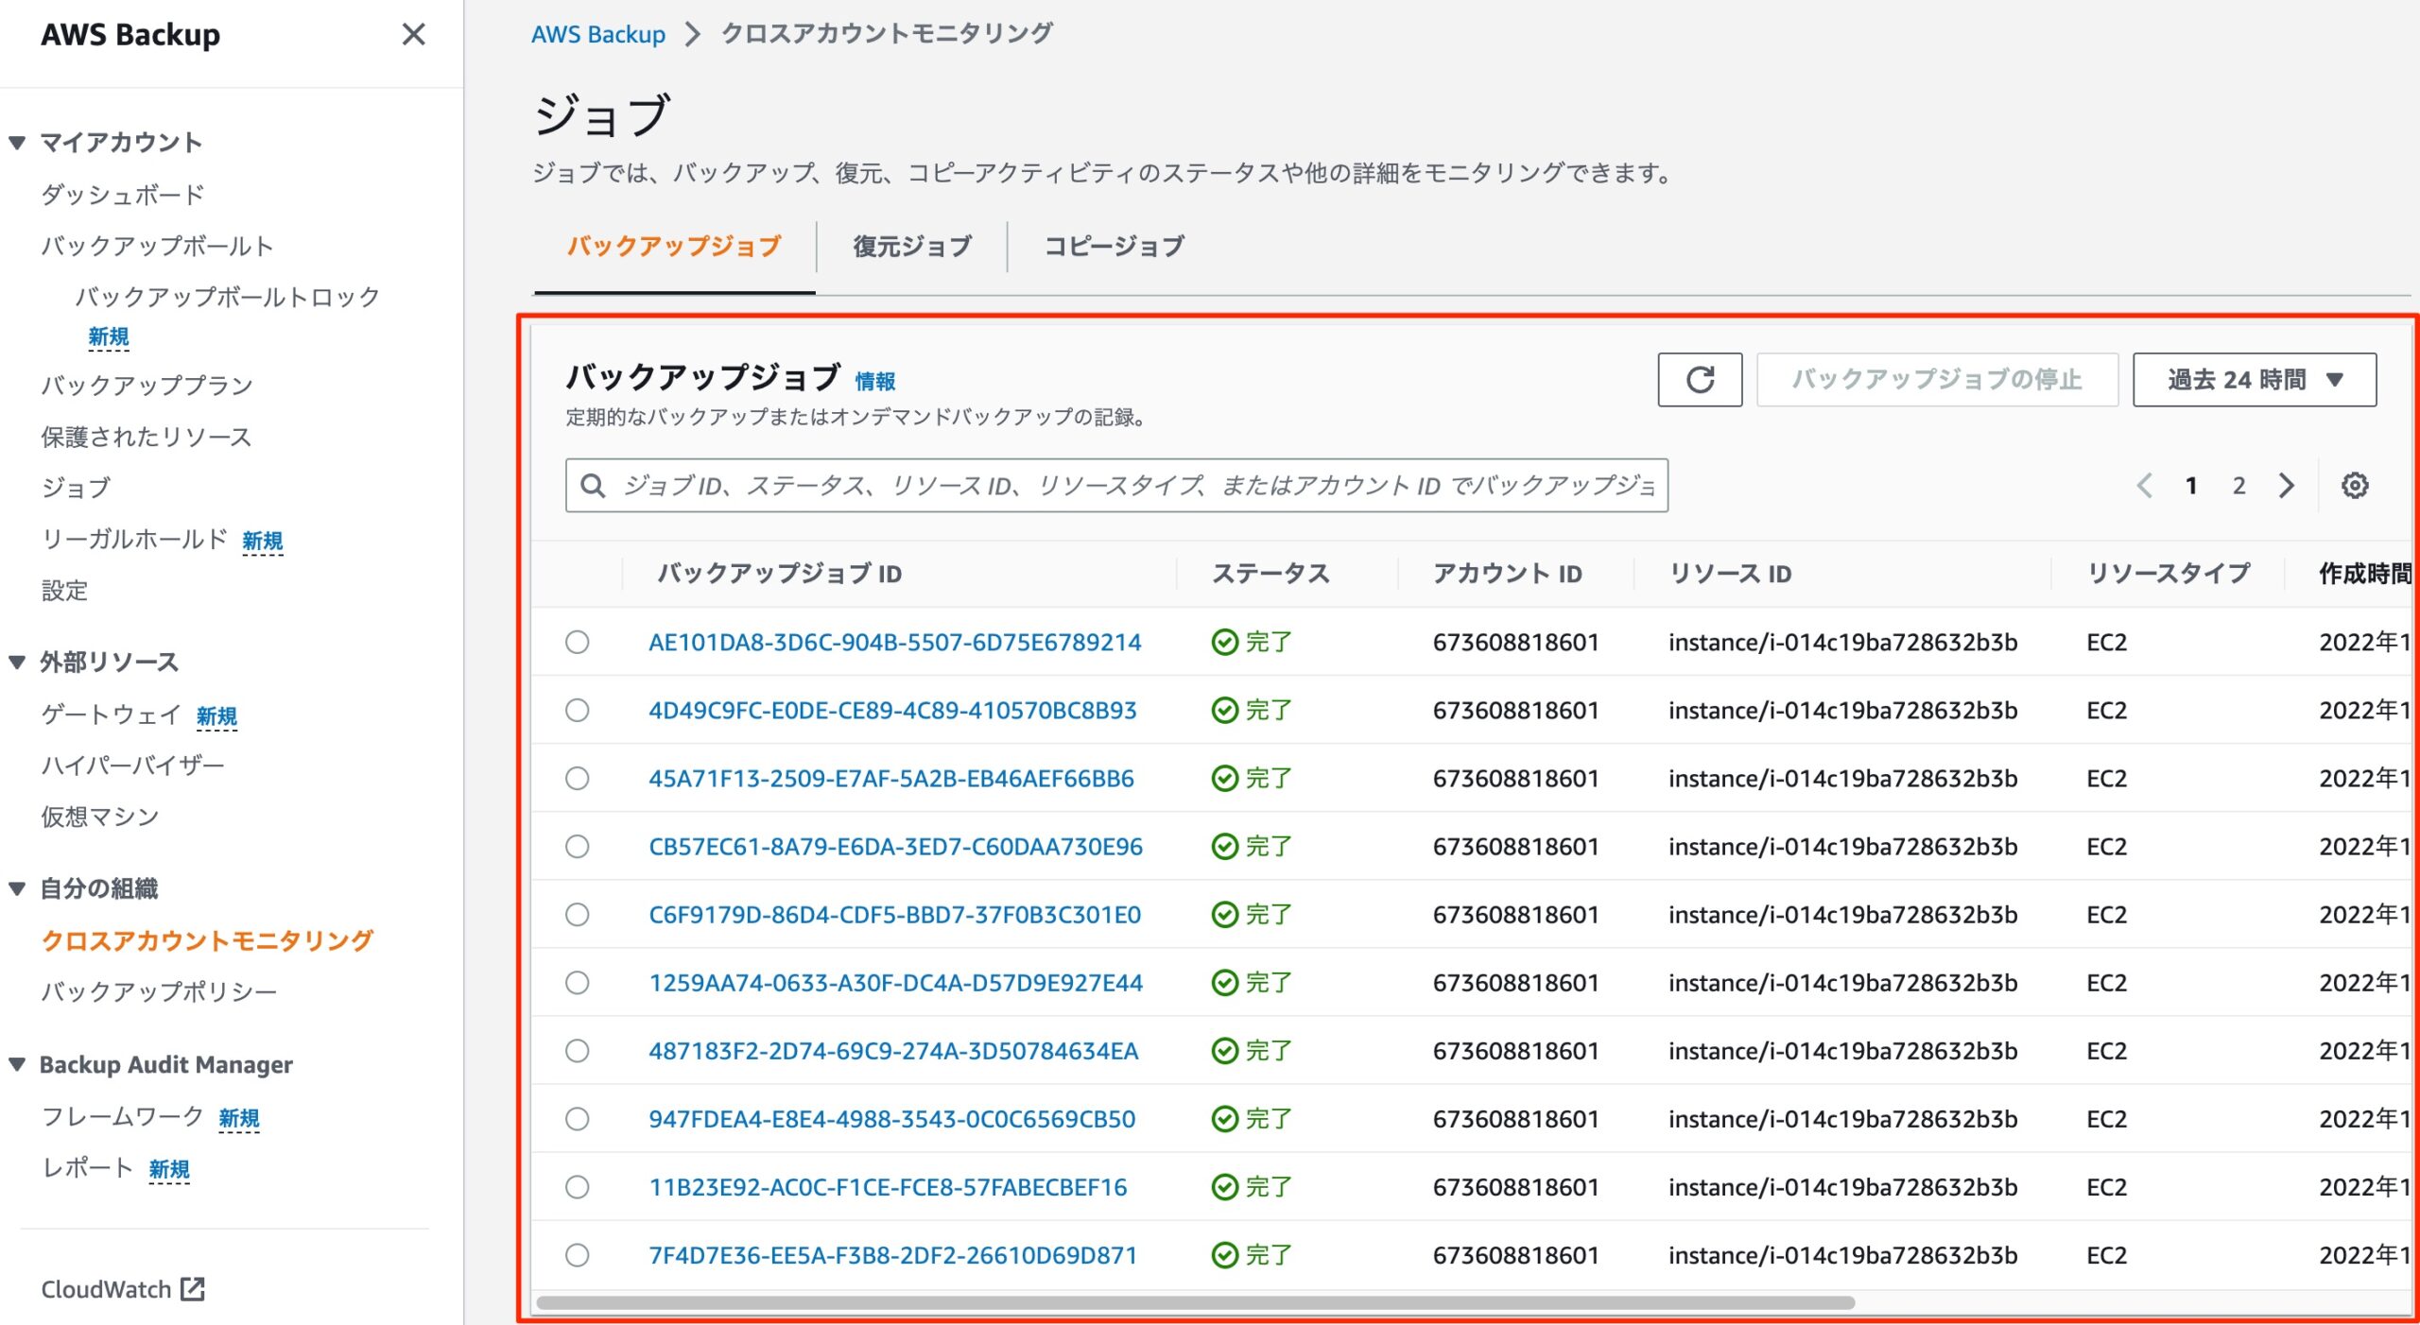Click ステータス column header
Viewport: 2420px width, 1325px height.
(x=1270, y=574)
